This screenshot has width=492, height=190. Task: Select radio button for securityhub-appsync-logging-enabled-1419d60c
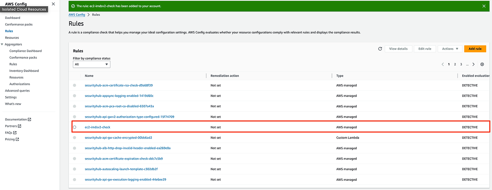(x=75, y=96)
